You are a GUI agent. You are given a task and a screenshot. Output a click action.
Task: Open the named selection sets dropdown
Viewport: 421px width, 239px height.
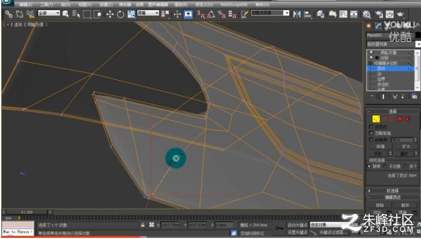(x=270, y=13)
